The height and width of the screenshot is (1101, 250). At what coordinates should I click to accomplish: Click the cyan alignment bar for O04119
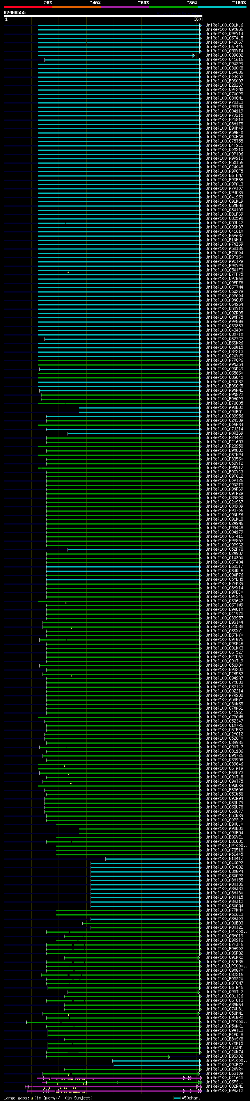click(119, 112)
